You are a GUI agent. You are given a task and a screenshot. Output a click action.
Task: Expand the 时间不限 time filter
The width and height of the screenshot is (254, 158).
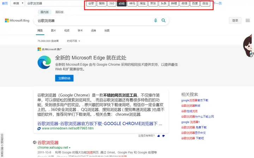tap(73, 41)
